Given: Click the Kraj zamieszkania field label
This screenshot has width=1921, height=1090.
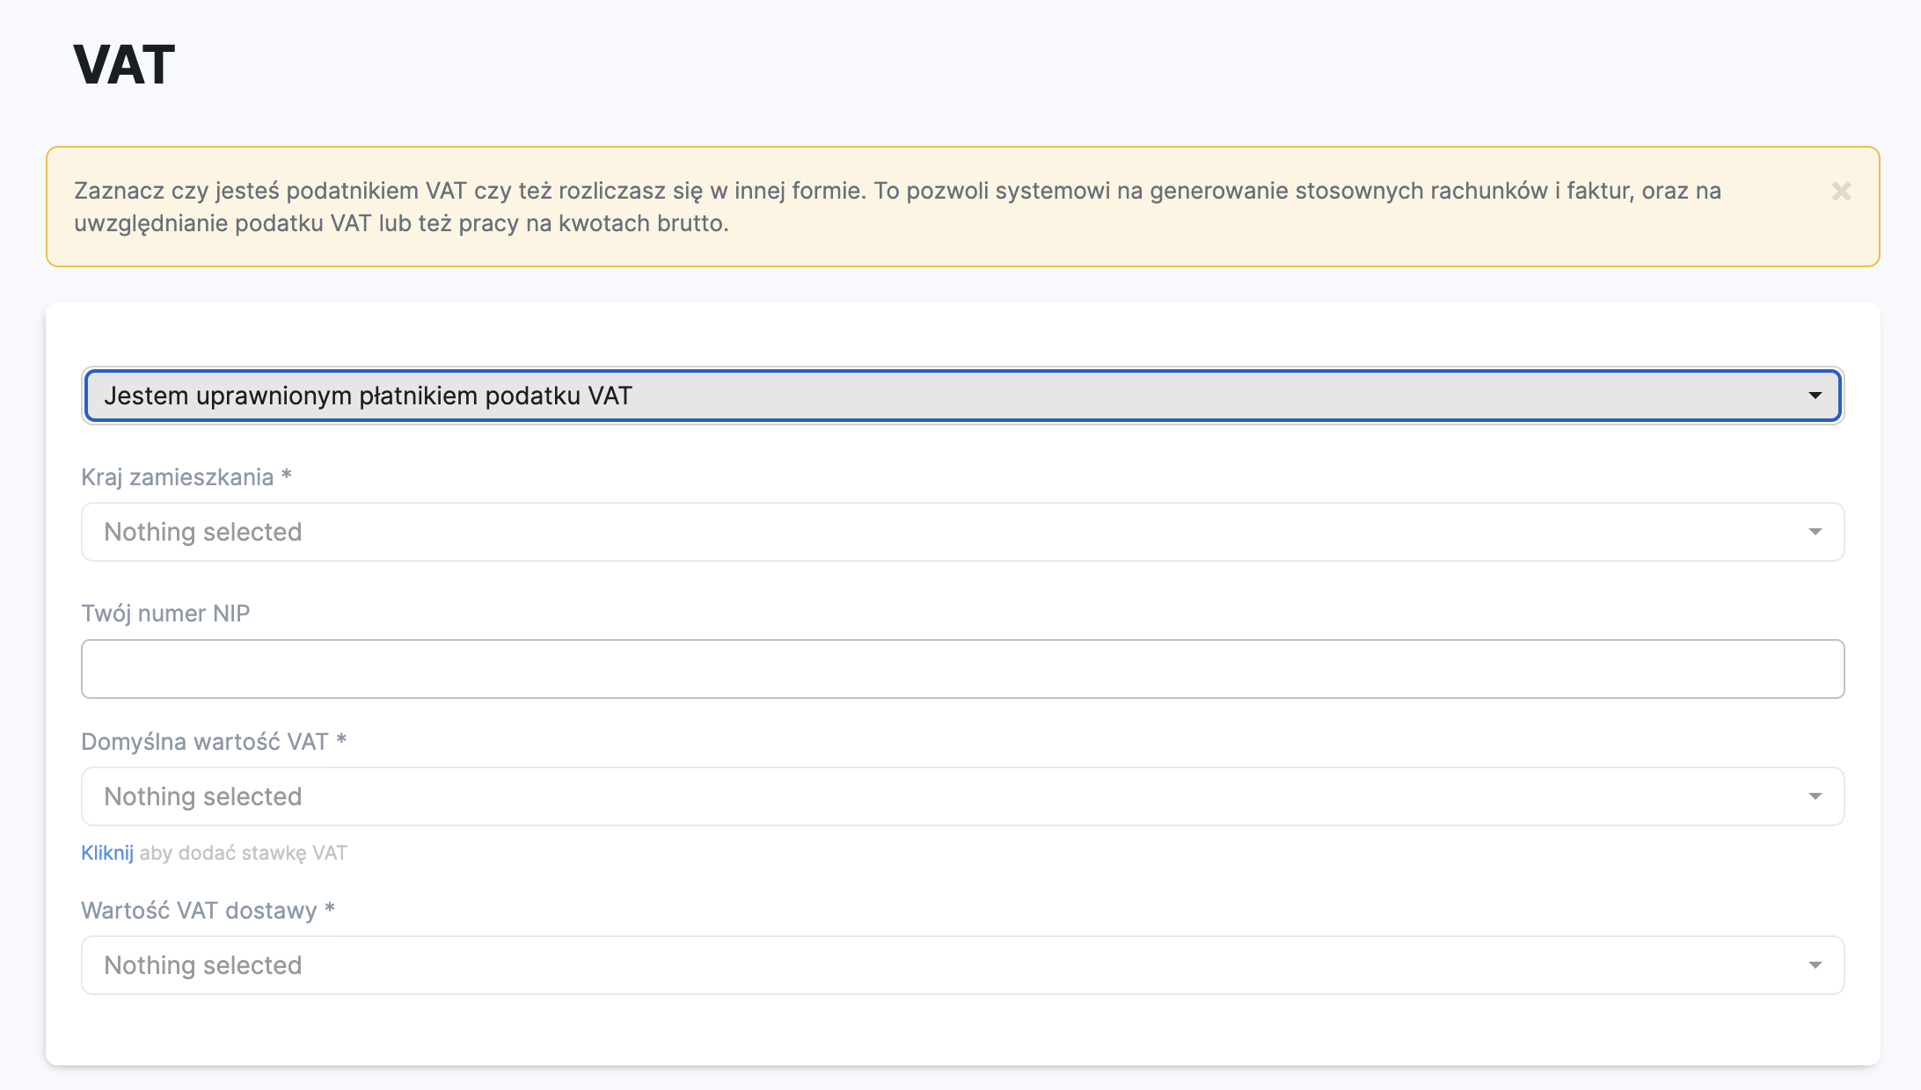Looking at the screenshot, I should coord(177,477).
